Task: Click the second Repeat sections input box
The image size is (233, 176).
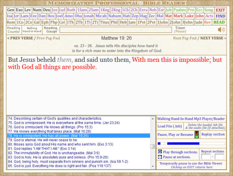Action: tap(220, 157)
